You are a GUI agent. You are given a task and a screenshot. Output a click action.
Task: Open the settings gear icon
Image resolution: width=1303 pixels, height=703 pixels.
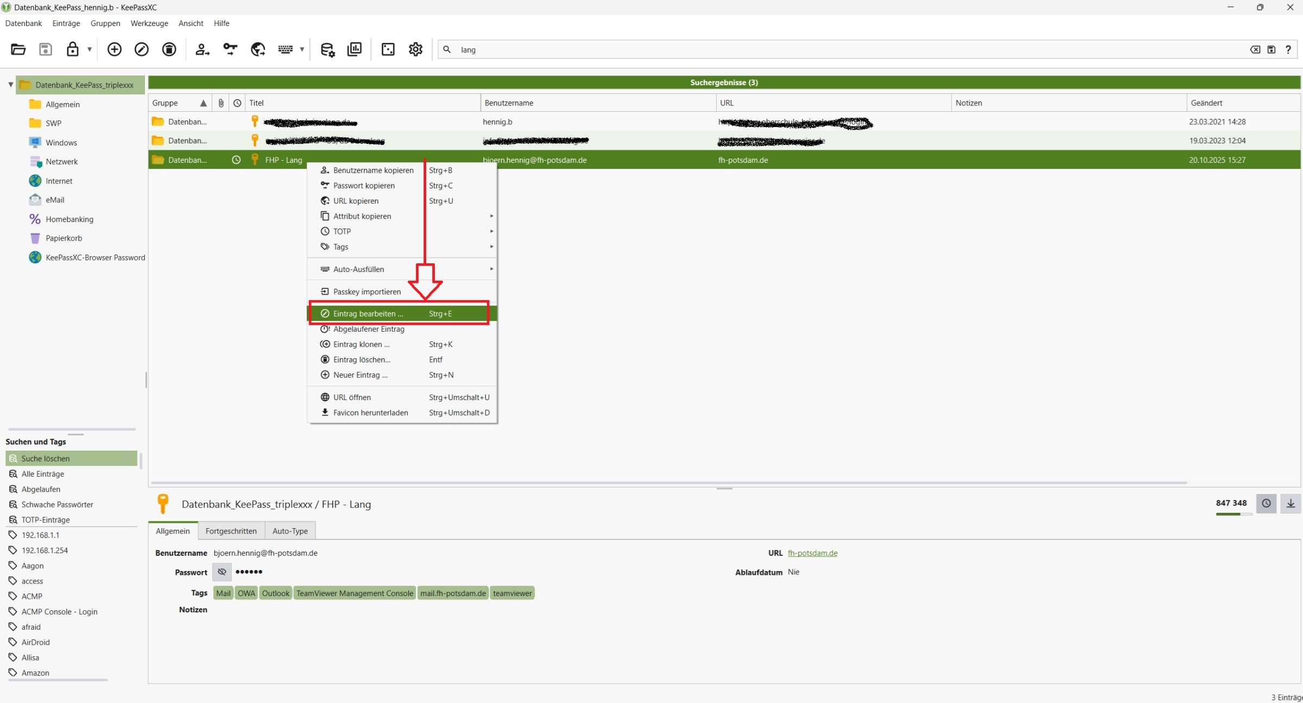(x=415, y=49)
